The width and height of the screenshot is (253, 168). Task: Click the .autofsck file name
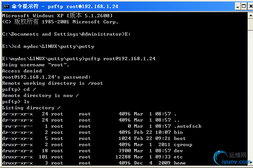point(187,126)
